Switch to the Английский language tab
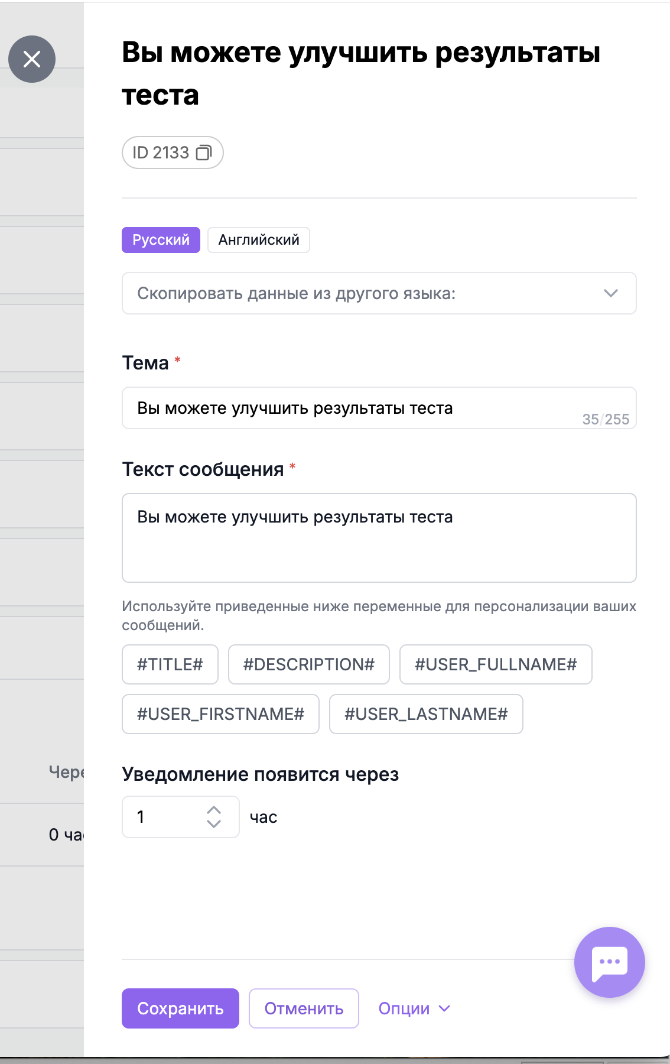Image resolution: width=670 pixels, height=1064 pixels. point(259,240)
